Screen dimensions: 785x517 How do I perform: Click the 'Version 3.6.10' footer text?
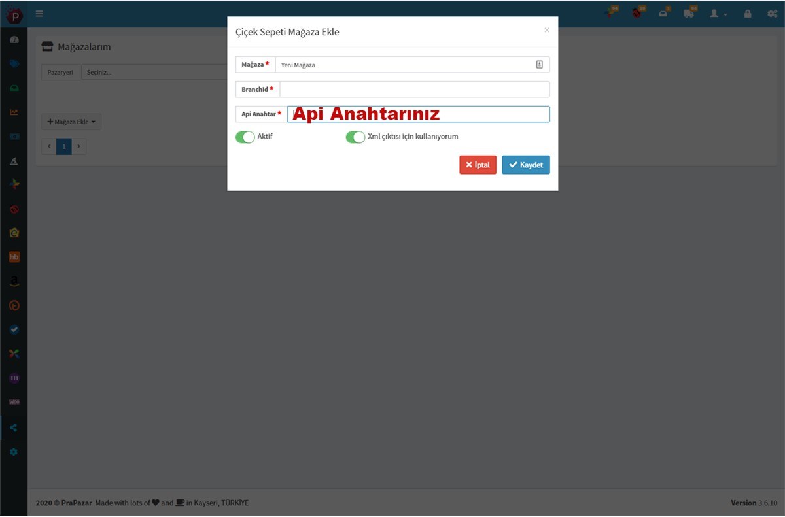click(754, 503)
